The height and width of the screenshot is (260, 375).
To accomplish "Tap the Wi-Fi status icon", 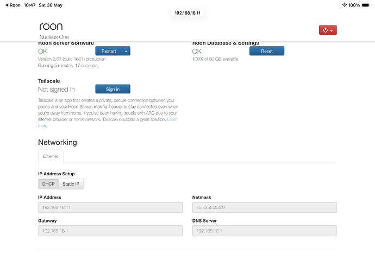I will click(344, 5).
